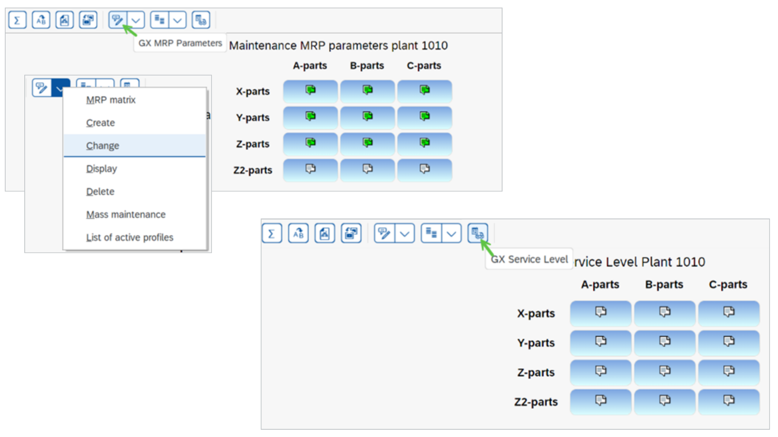Toggle the Z2-parts C-parts status indicator
This screenshot has height=437, width=778.
pyautogui.click(x=729, y=402)
